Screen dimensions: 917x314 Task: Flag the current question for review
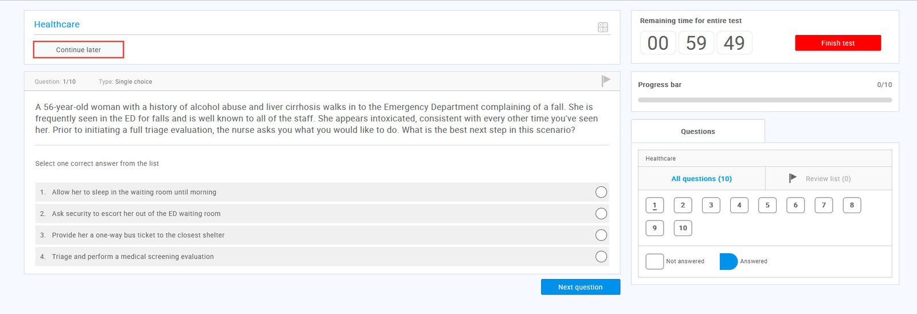pyautogui.click(x=606, y=81)
